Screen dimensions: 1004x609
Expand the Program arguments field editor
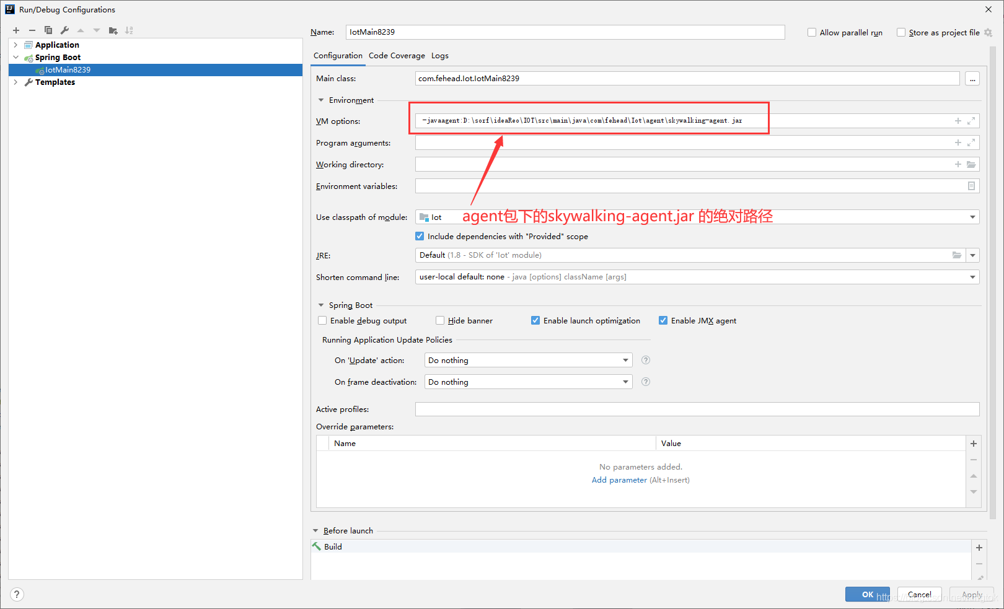971,142
